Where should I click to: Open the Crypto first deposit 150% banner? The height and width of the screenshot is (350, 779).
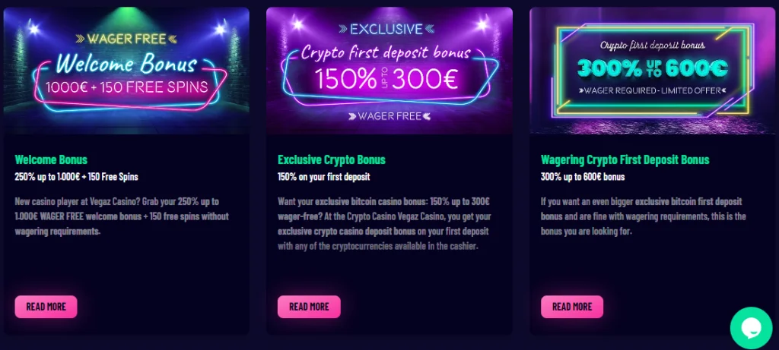click(389, 71)
